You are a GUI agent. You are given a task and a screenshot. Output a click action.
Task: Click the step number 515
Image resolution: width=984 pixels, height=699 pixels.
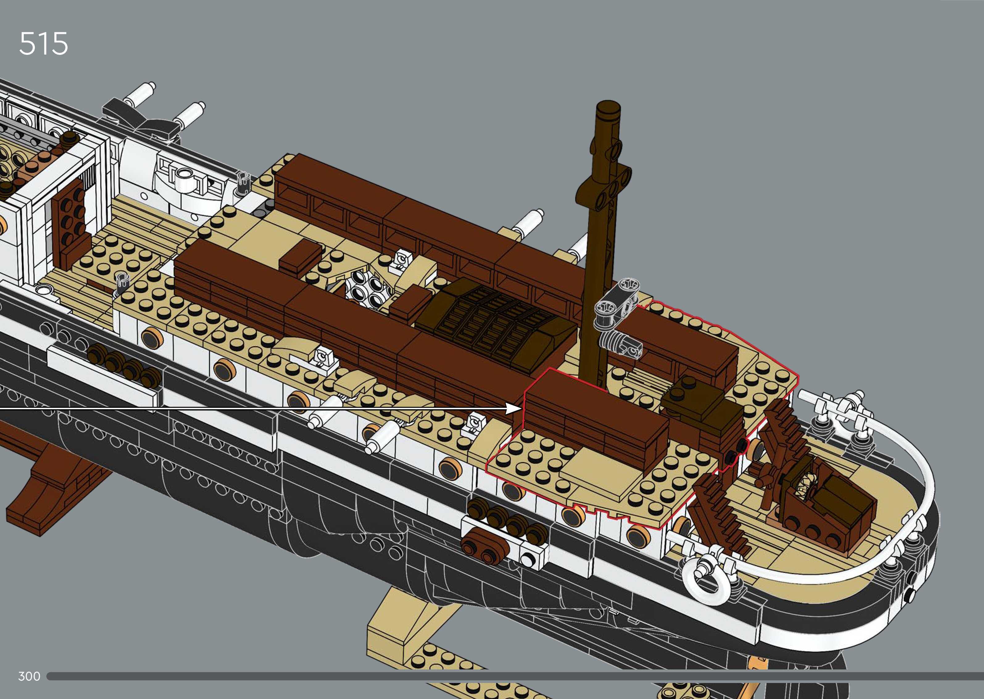44,44
